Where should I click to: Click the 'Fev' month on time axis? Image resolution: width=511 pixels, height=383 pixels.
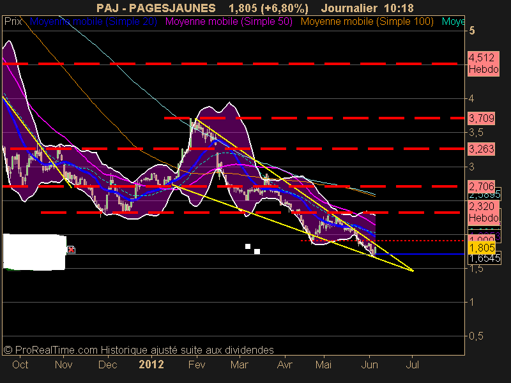[x=197, y=364]
